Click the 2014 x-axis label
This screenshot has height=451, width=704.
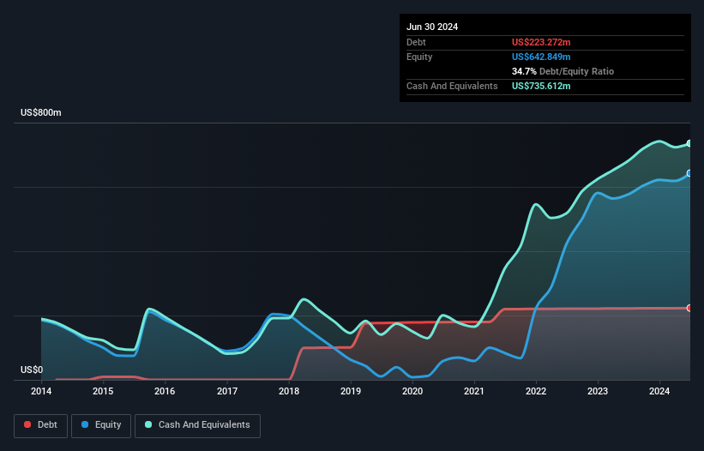click(x=41, y=391)
